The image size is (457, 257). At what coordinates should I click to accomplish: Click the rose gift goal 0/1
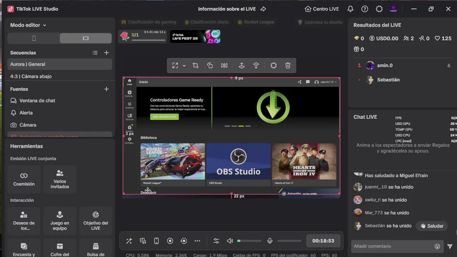[142, 36]
